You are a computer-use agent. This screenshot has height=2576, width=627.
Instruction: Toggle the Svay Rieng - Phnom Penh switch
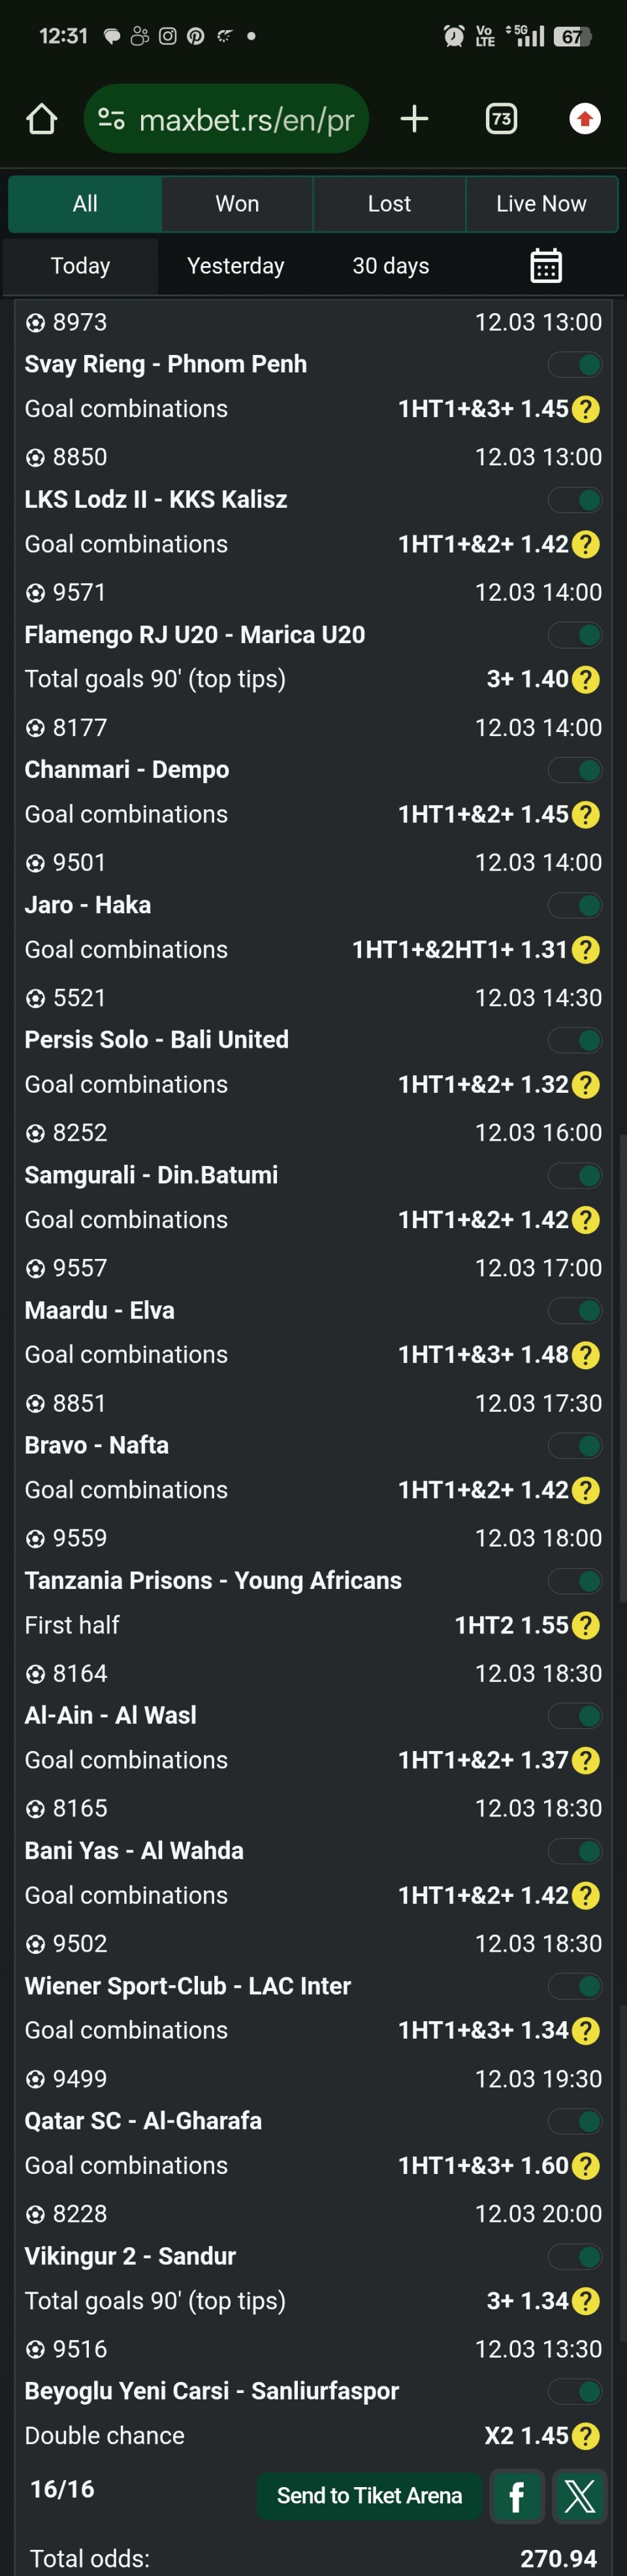(578, 365)
